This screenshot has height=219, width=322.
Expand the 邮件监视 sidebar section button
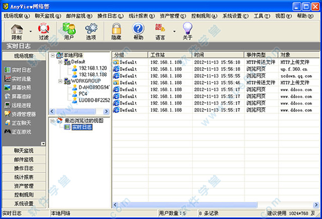pyautogui.click(x=24, y=159)
